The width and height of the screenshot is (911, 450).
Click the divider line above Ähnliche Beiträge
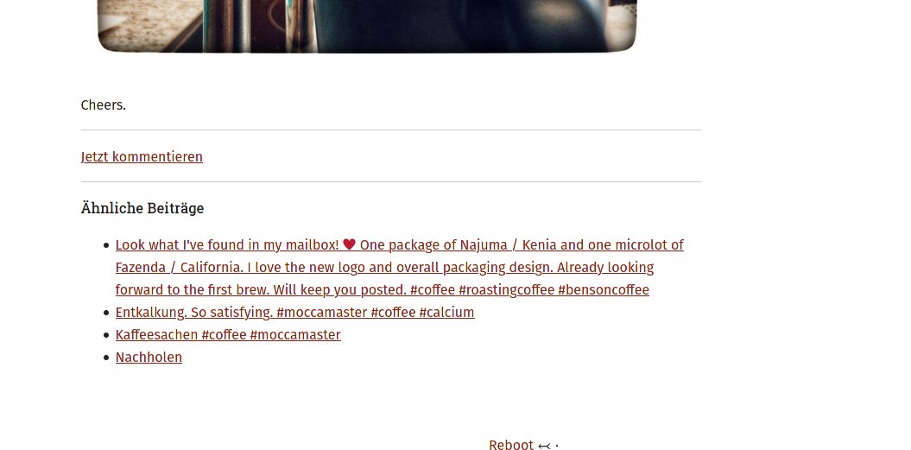tap(391, 182)
